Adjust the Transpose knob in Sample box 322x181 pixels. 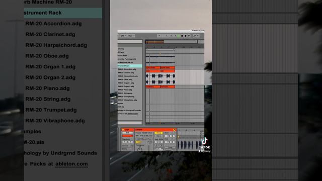click(x=140, y=149)
